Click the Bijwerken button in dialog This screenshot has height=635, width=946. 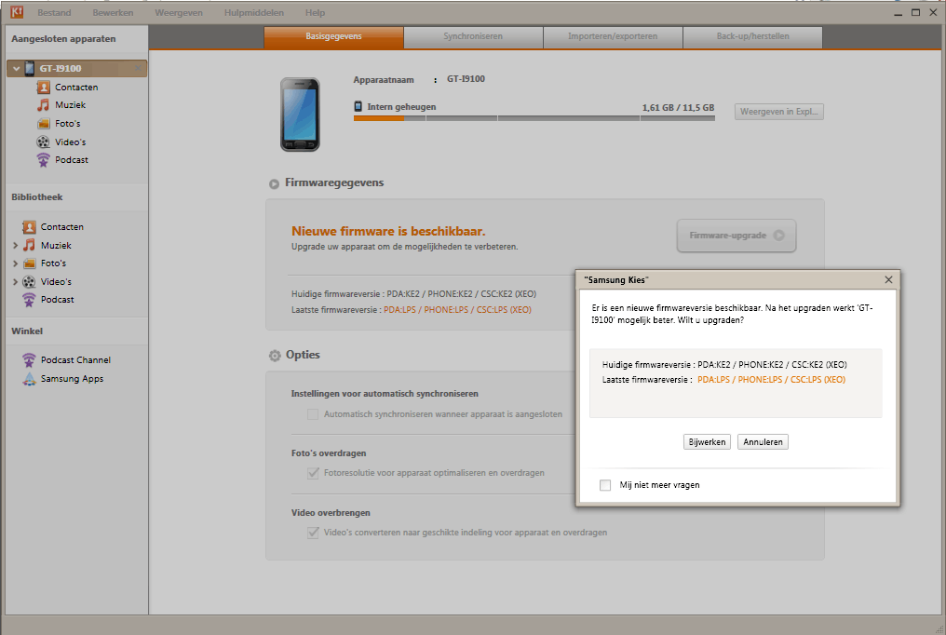tap(707, 442)
